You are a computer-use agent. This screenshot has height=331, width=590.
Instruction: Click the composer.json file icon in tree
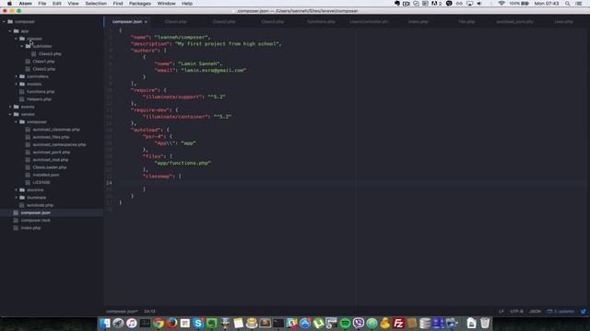coord(16,212)
